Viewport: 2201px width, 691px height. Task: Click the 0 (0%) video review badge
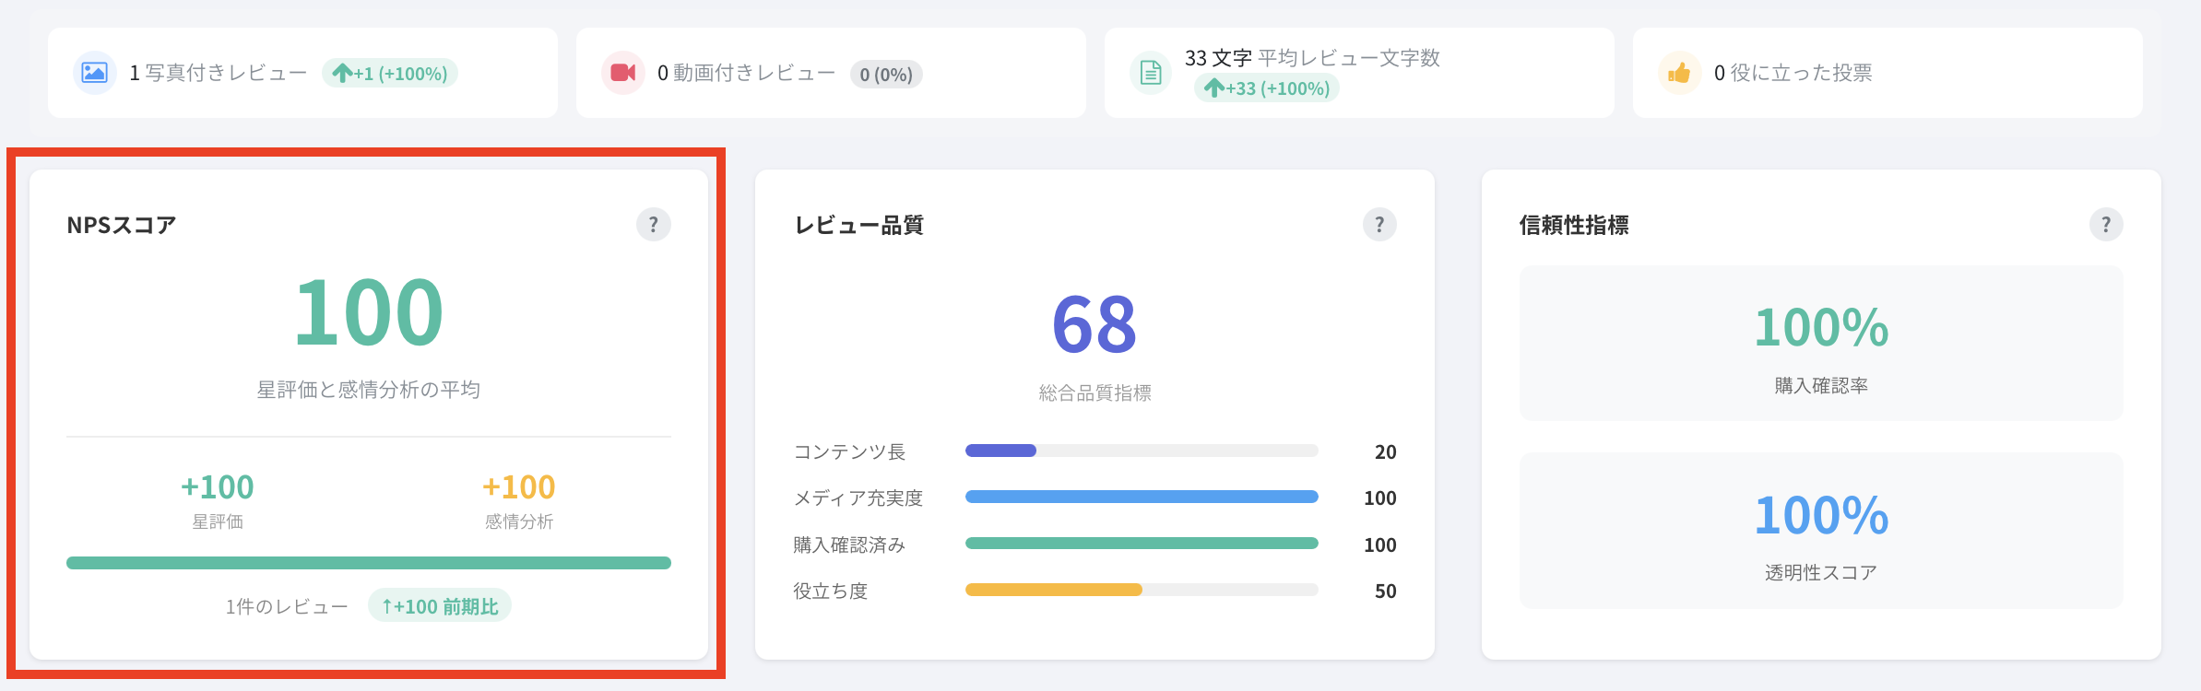[x=886, y=75]
